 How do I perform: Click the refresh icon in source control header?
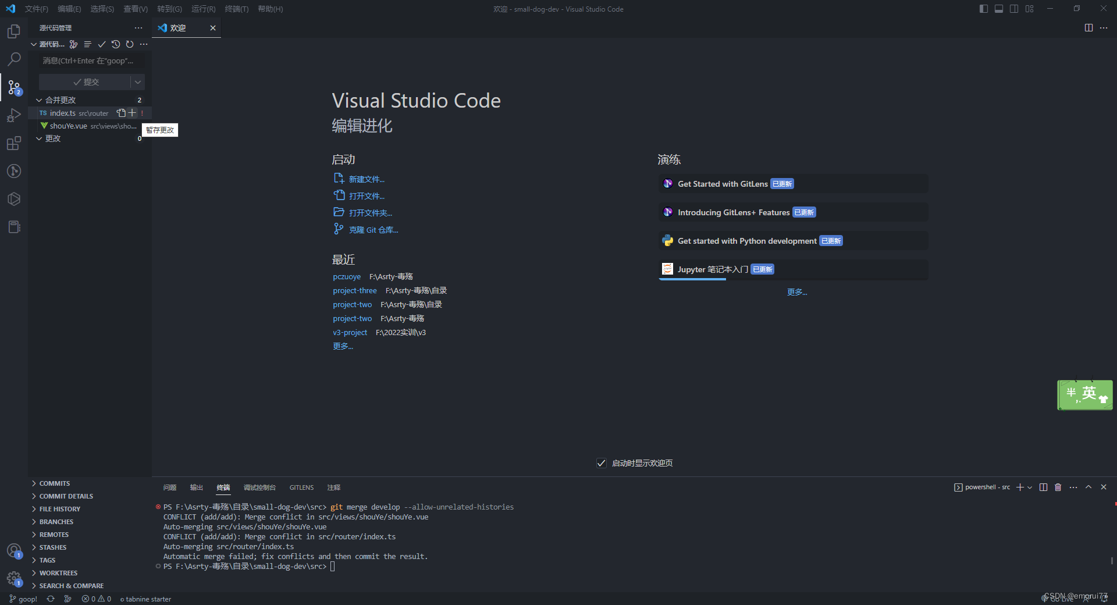(x=130, y=44)
